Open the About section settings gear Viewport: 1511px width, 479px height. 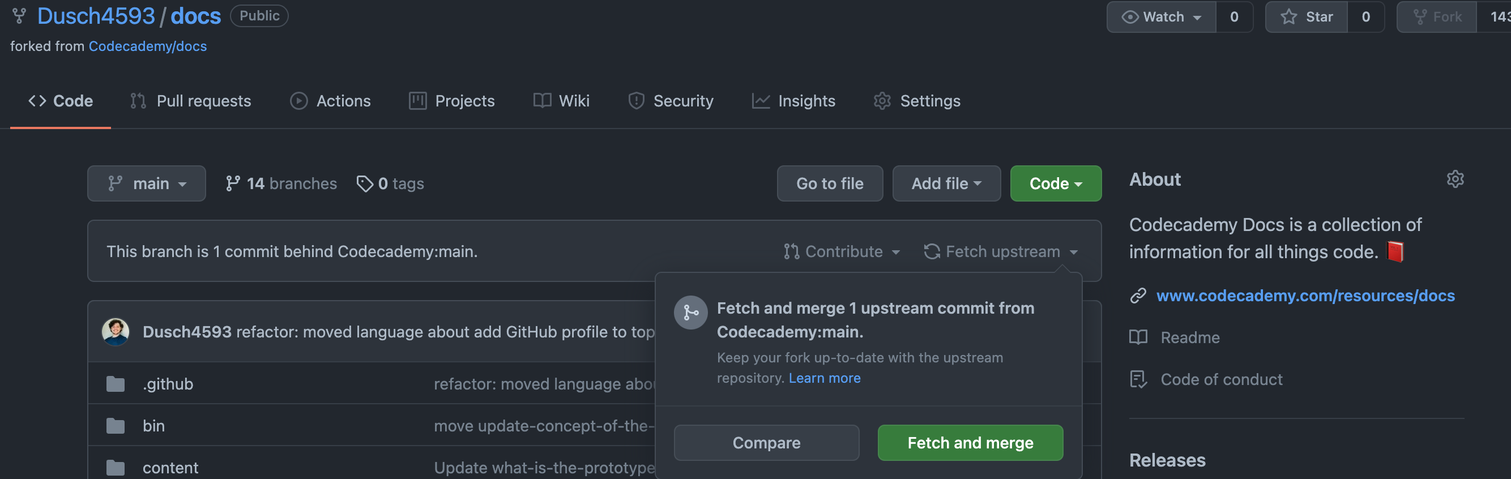(1455, 179)
